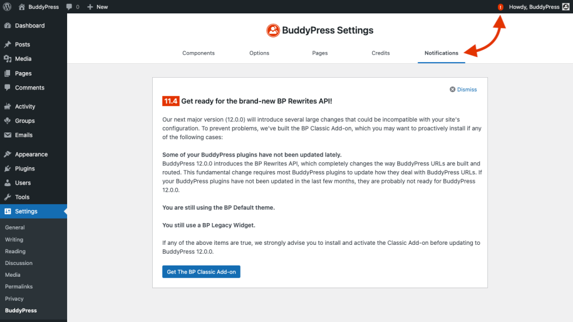Viewport: 573px width, 322px height.
Task: Click the 'Get ready for the brand-new BP Rewrites API!' heading
Action: 256,101
